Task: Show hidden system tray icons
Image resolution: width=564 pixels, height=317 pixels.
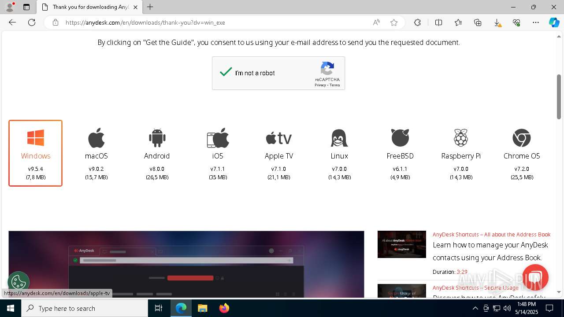Action: [x=475, y=308]
